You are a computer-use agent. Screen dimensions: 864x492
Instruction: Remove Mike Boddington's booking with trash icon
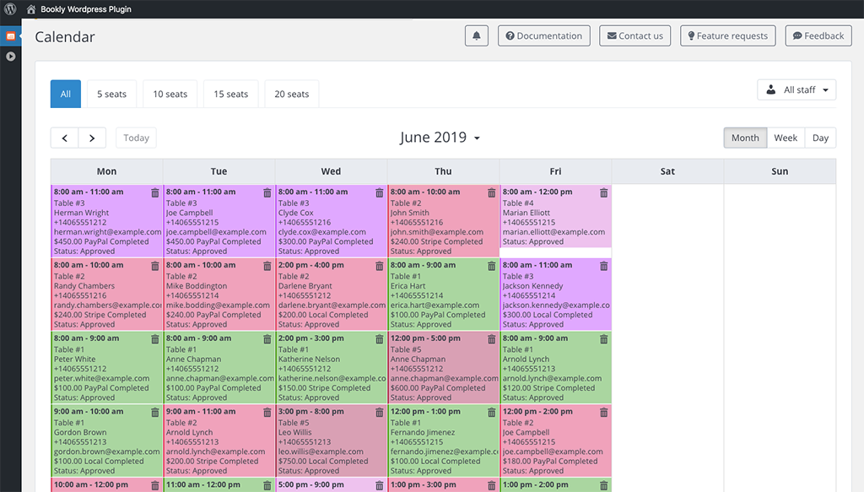(x=267, y=266)
